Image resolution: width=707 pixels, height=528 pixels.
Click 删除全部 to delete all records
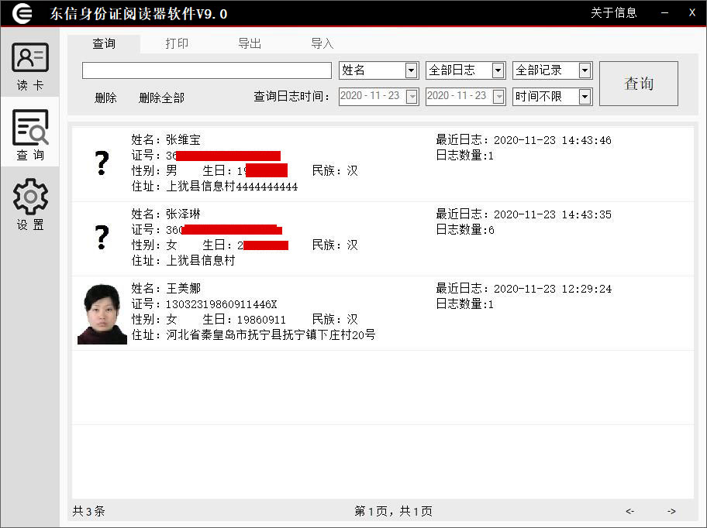(161, 98)
